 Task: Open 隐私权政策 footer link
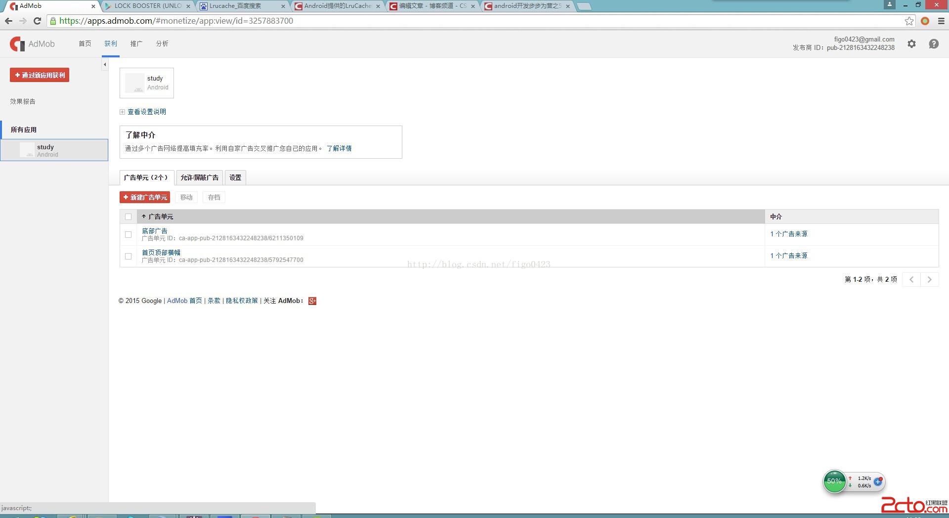[x=242, y=301]
